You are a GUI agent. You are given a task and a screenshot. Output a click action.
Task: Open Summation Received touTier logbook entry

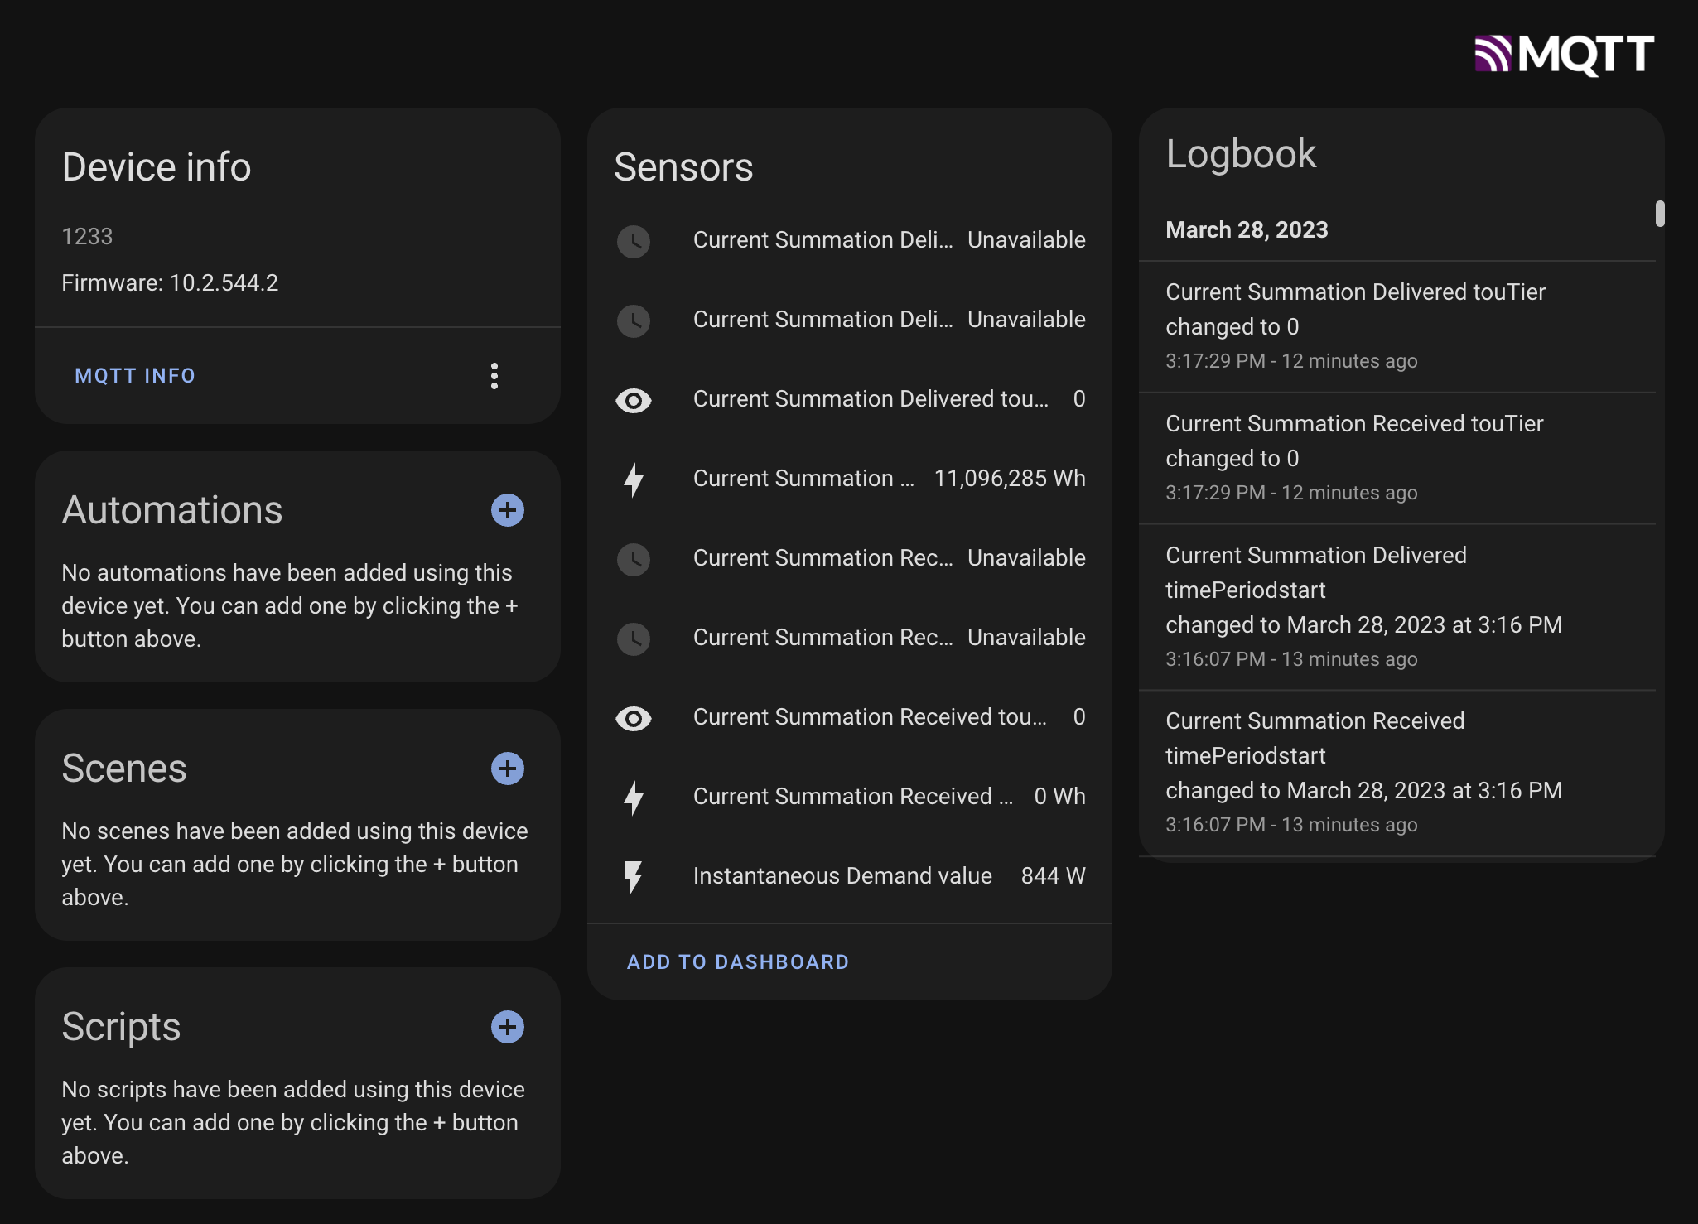(x=1354, y=424)
